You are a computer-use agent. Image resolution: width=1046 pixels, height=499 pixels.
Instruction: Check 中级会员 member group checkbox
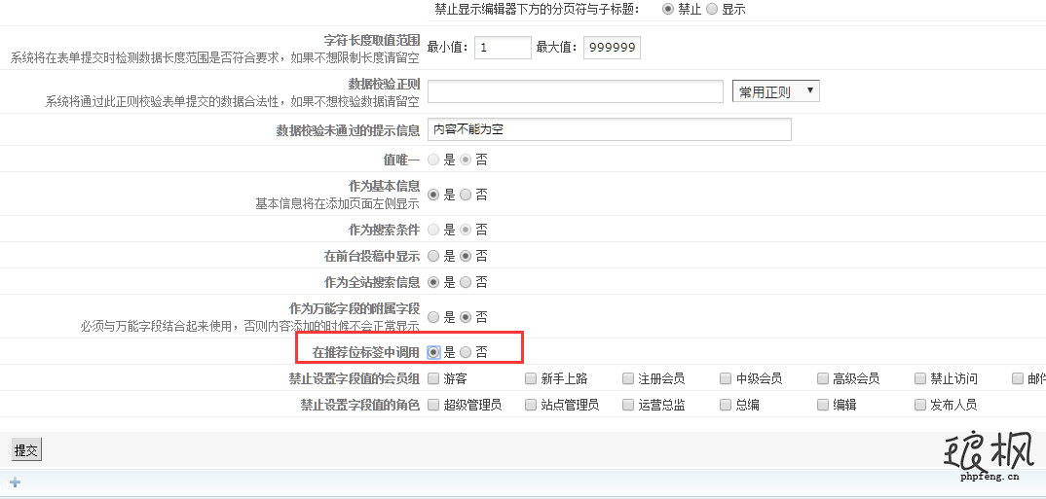pos(726,378)
